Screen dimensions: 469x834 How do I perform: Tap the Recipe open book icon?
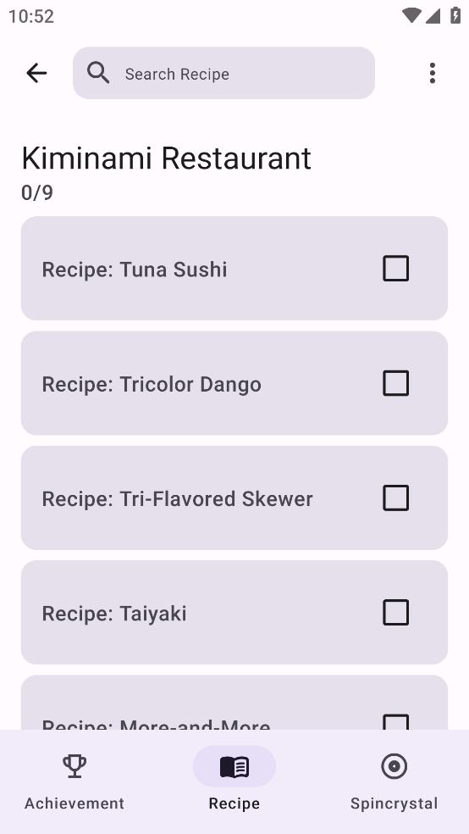pos(234,766)
